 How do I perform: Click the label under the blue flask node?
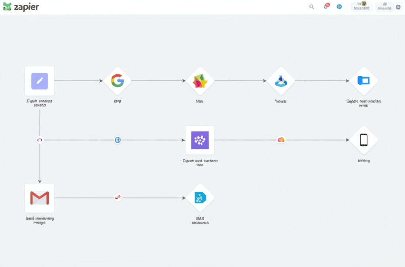281,102
